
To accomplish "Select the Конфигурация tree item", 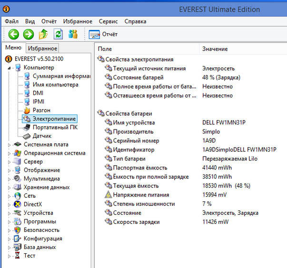I will [x=43, y=238].
